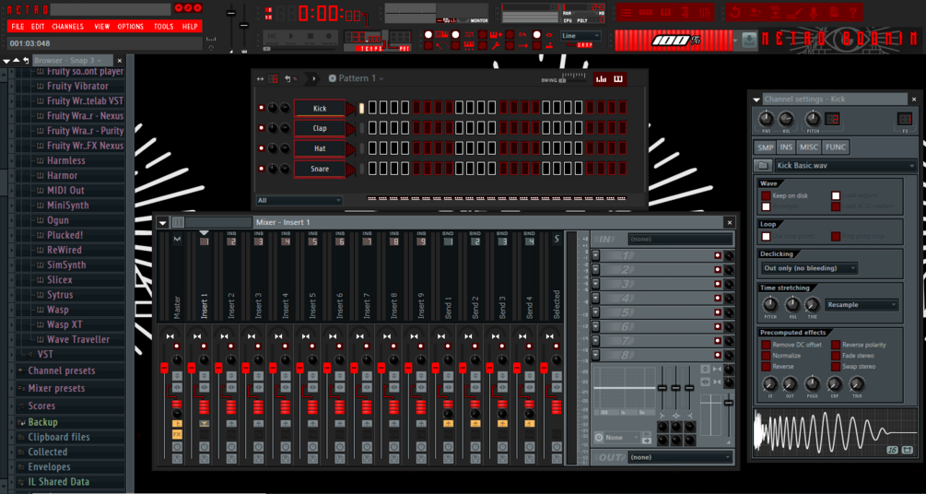Click the Play button in the transport panel
Screen dimensions: 926x494
point(290,35)
